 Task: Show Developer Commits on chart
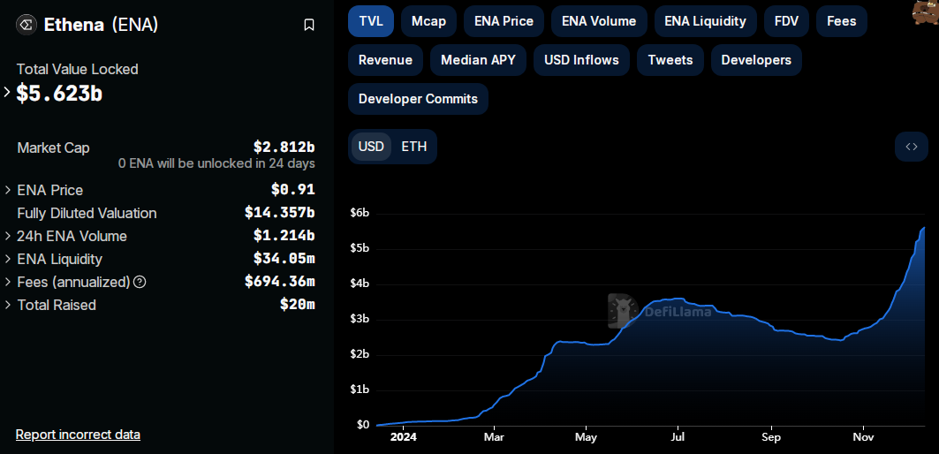tap(418, 99)
